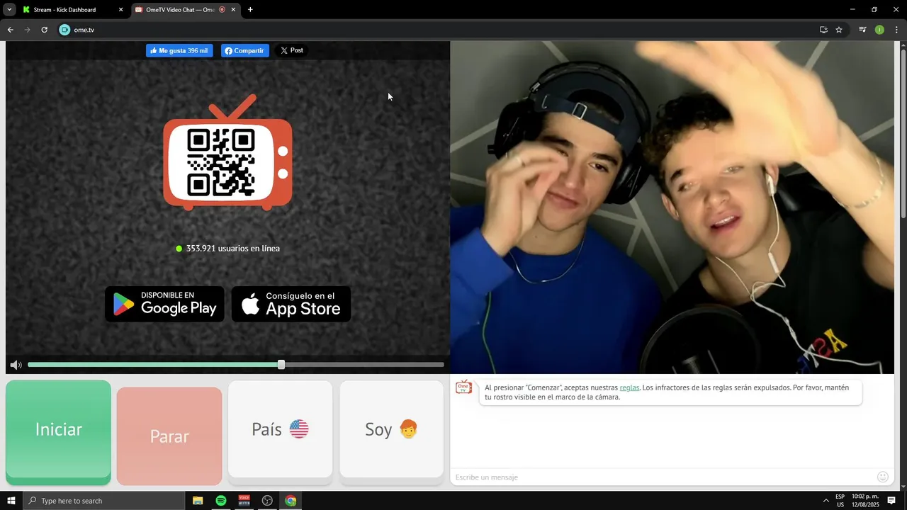Click the QR code TV logo

[x=227, y=153]
